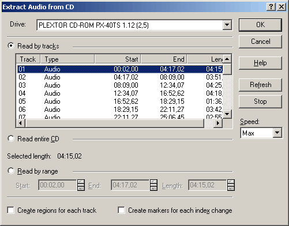Click the Stop button
The height and width of the screenshot is (226, 289).
pos(260,101)
